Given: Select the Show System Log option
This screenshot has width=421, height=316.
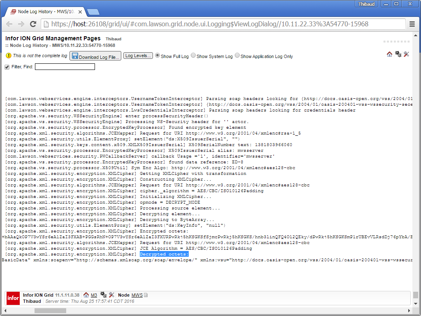Looking at the screenshot, I should 193,56.
